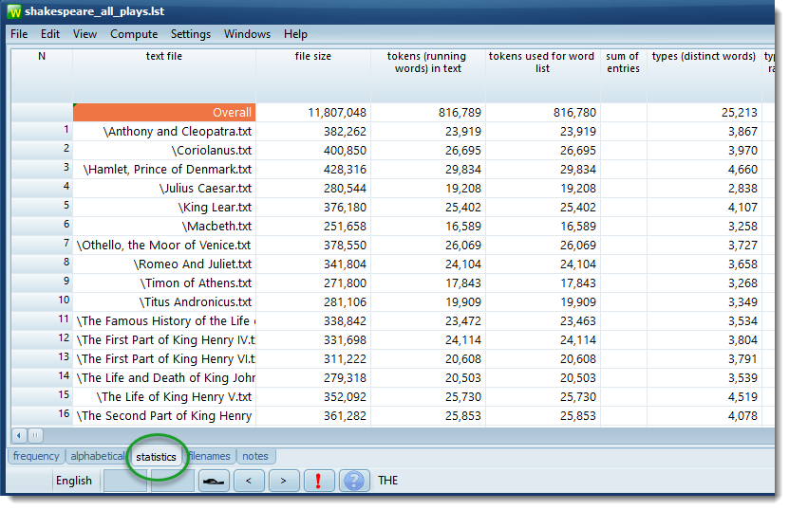Open the View menu
The image size is (789, 510).
click(x=85, y=34)
